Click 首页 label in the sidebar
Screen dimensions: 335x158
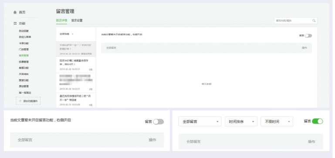pyautogui.click(x=22, y=12)
